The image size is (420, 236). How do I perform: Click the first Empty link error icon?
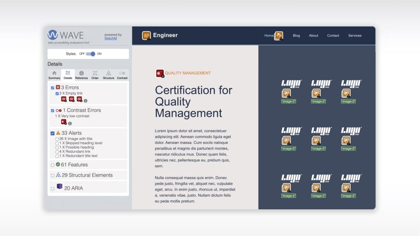[64, 99]
